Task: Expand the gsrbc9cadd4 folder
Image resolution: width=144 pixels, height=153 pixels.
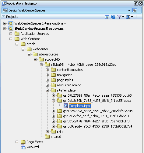Action: tap(53, 126)
